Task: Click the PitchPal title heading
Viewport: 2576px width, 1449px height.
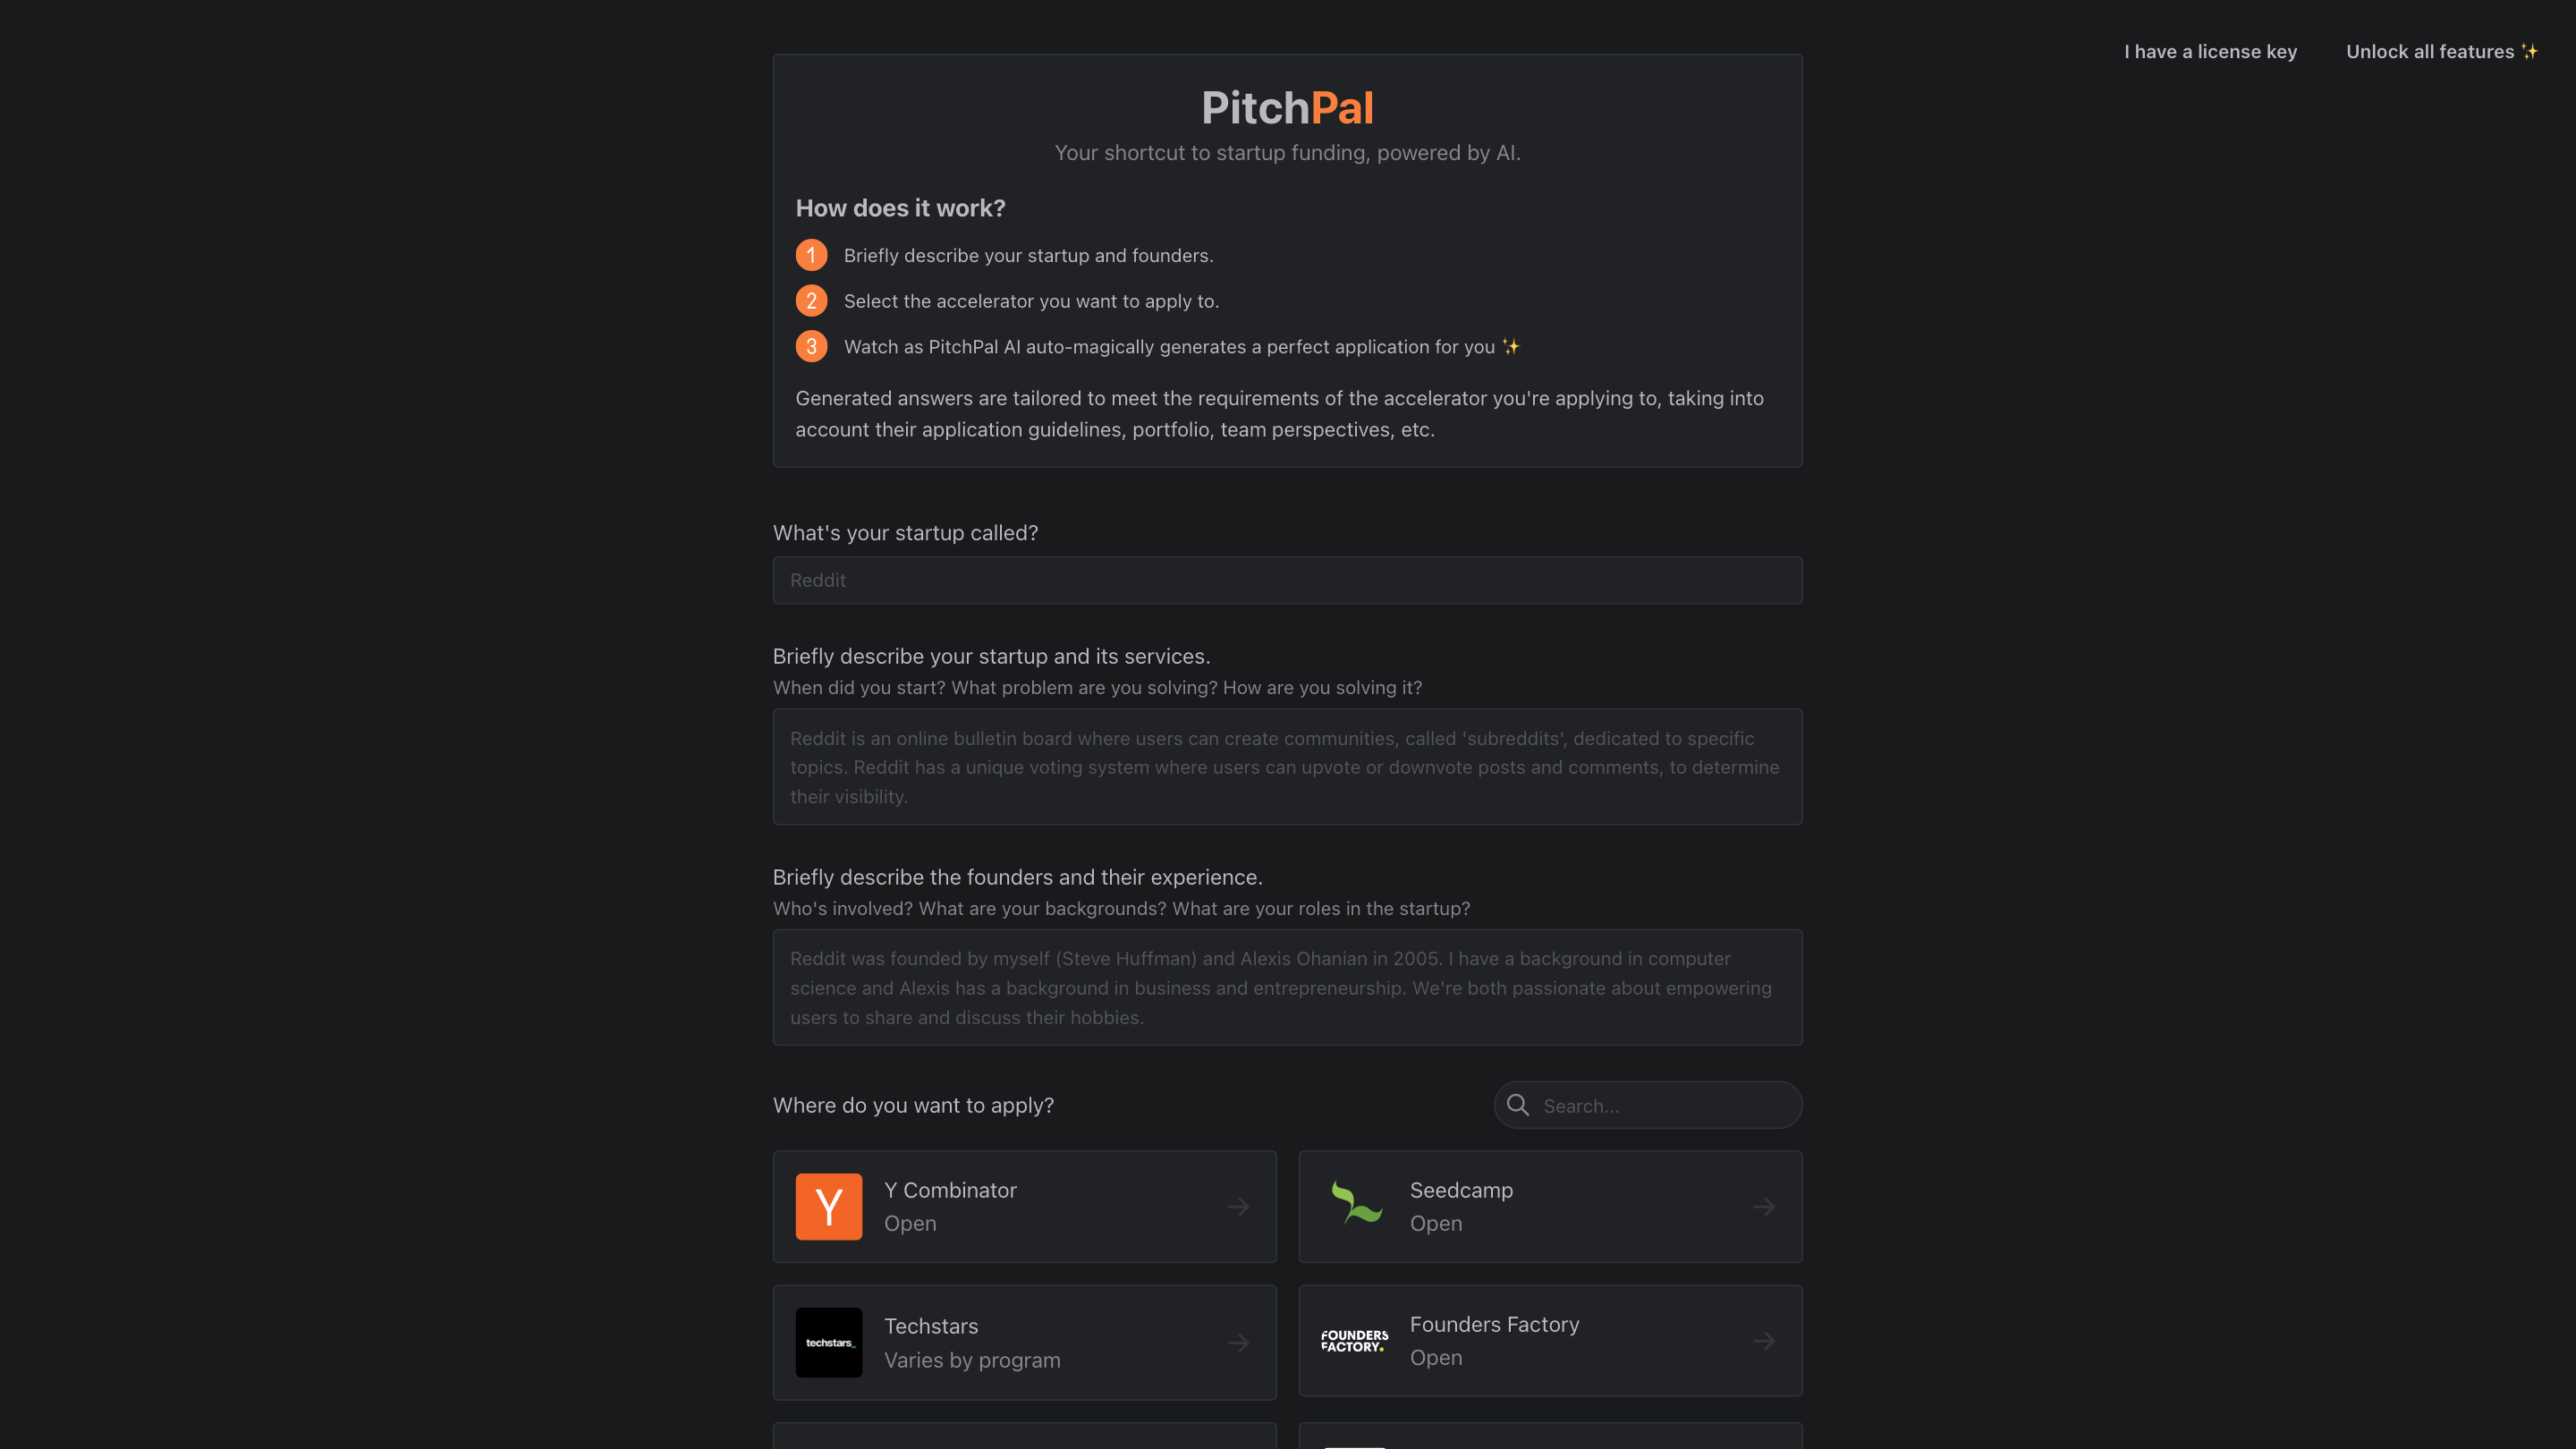Action: pos(1287,107)
